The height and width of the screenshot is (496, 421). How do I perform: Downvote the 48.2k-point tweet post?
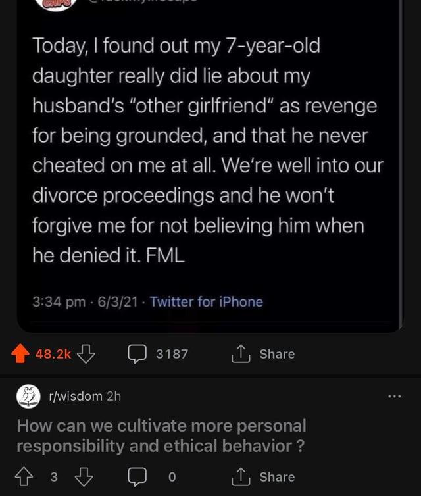(85, 354)
